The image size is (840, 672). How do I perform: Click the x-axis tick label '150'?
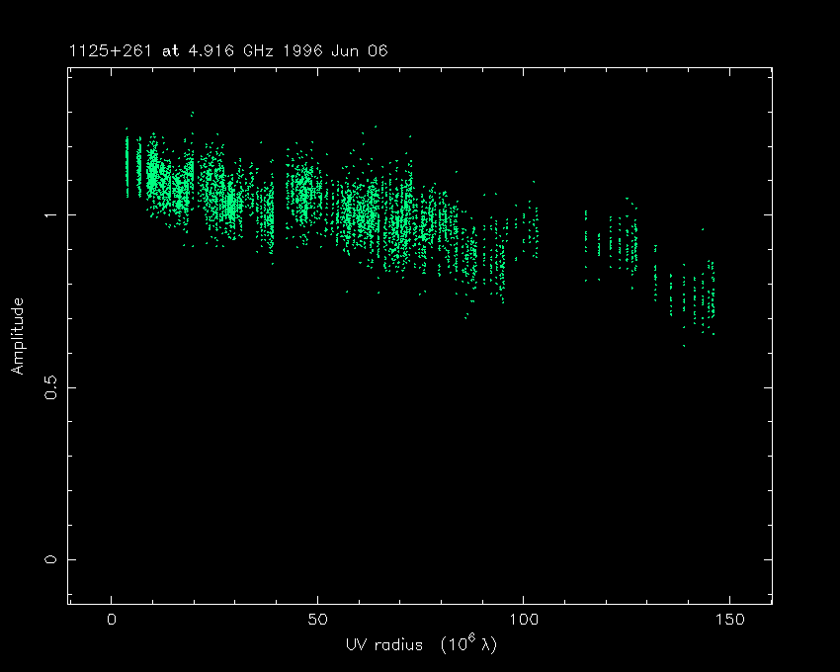[728, 620]
